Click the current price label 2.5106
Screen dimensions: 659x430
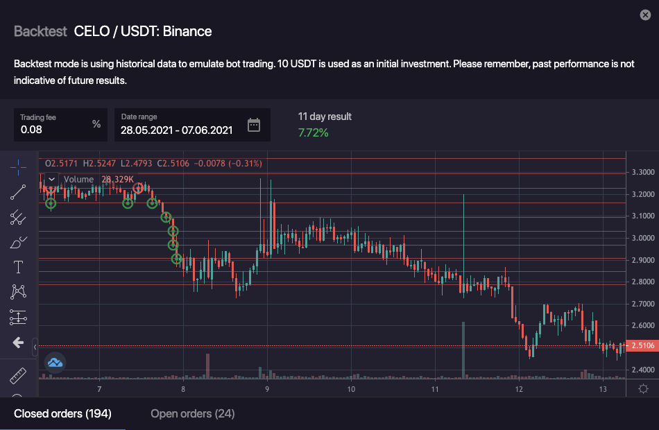[642, 345]
